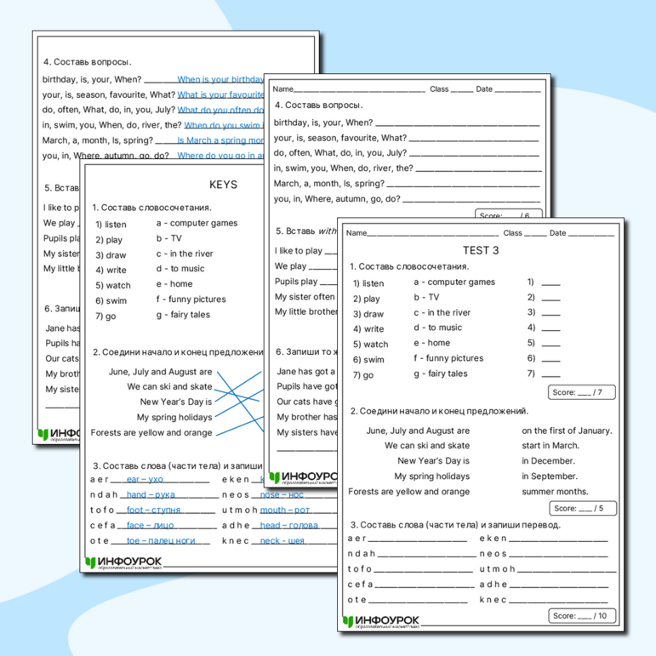Viewport: 656px width, 656px height.
Task: Click 'summer months.' sentence ending
Action: click(555, 492)
